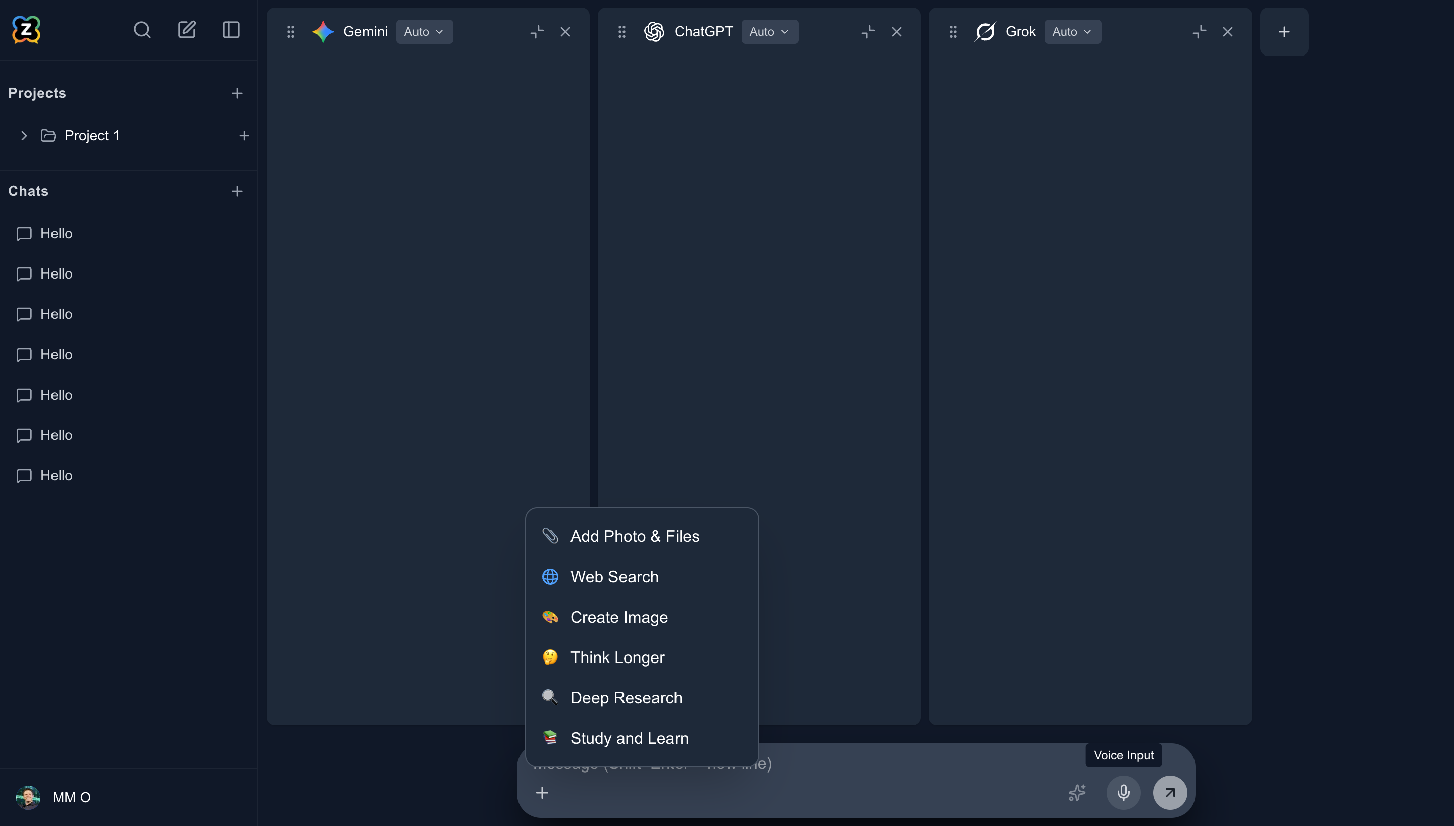1454x826 pixels.
Task: Add a new project with plus button
Action: click(237, 93)
